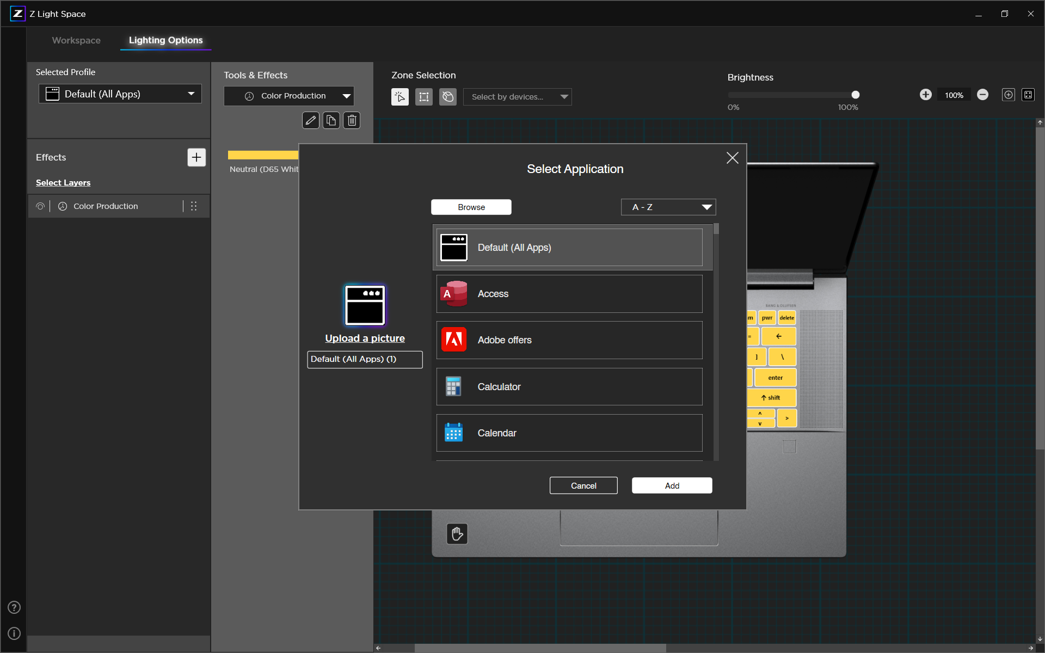Click the brightness decrease minus icon
Image resolution: width=1045 pixels, height=653 pixels.
pyautogui.click(x=982, y=95)
